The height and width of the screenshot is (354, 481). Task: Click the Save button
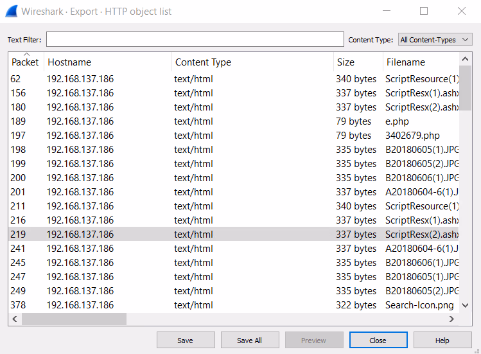(x=186, y=340)
